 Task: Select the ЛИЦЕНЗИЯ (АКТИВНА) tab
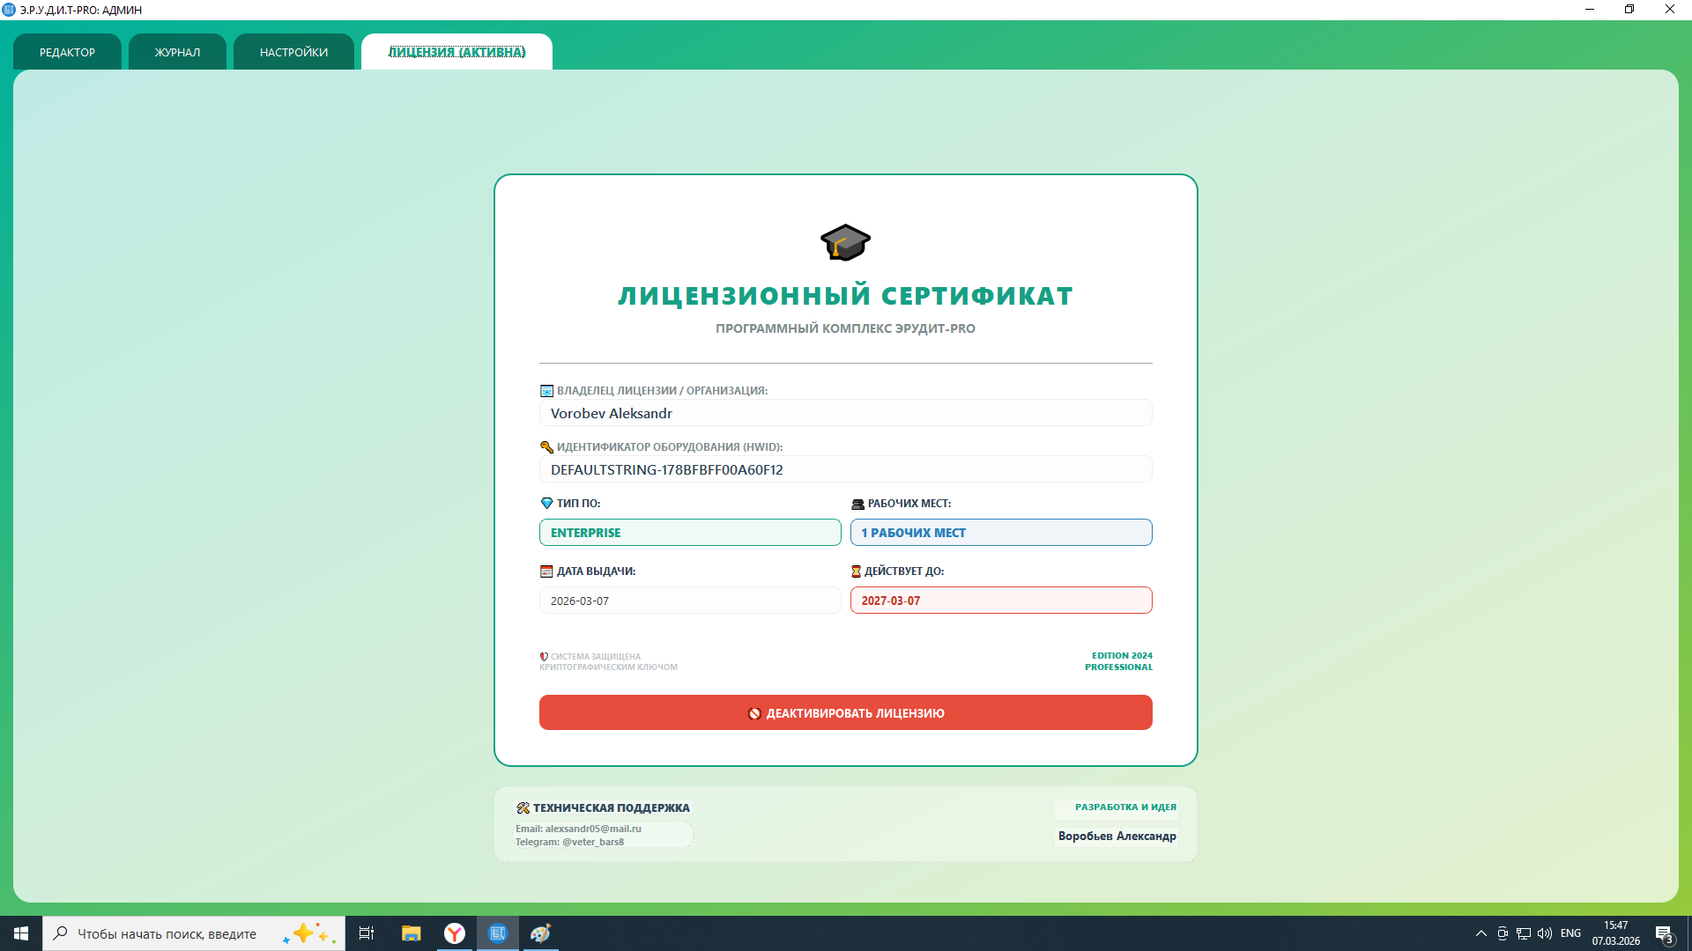pyautogui.click(x=456, y=52)
